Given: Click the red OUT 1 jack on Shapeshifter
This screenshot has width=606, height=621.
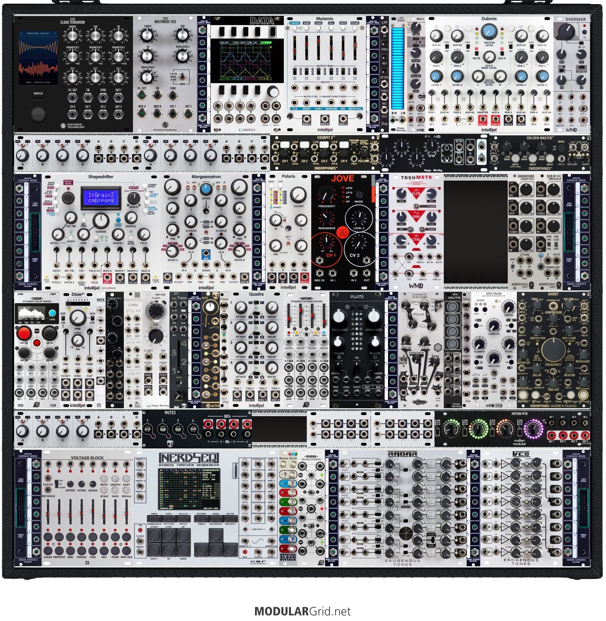Looking at the screenshot, I should pos(107,277).
